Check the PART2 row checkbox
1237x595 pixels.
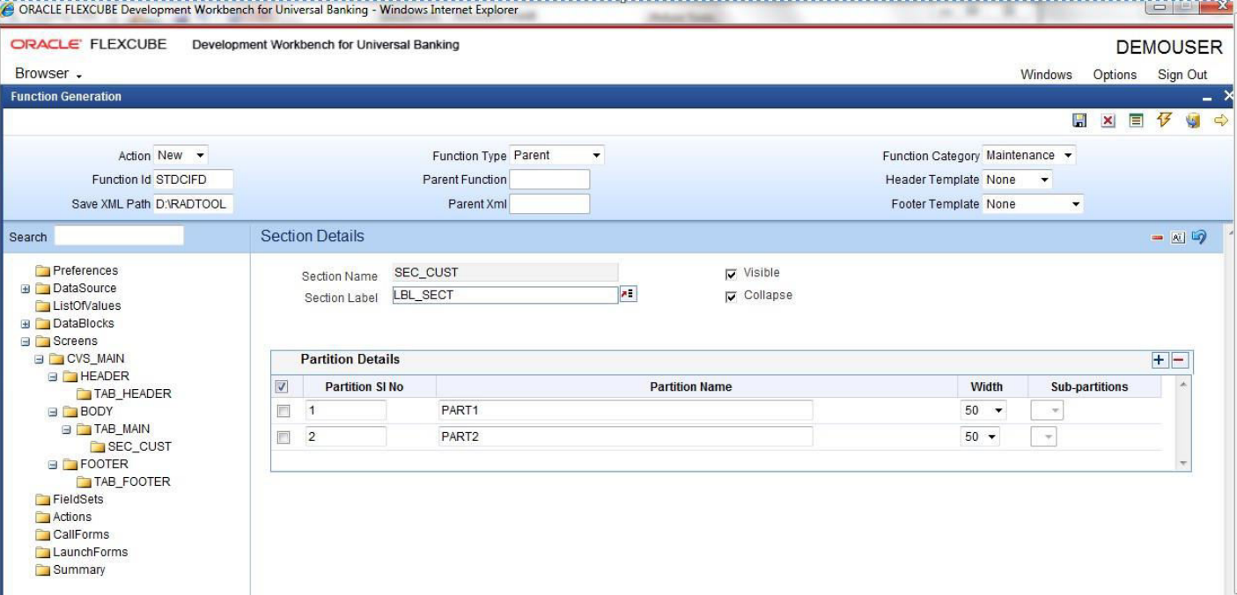(x=283, y=437)
